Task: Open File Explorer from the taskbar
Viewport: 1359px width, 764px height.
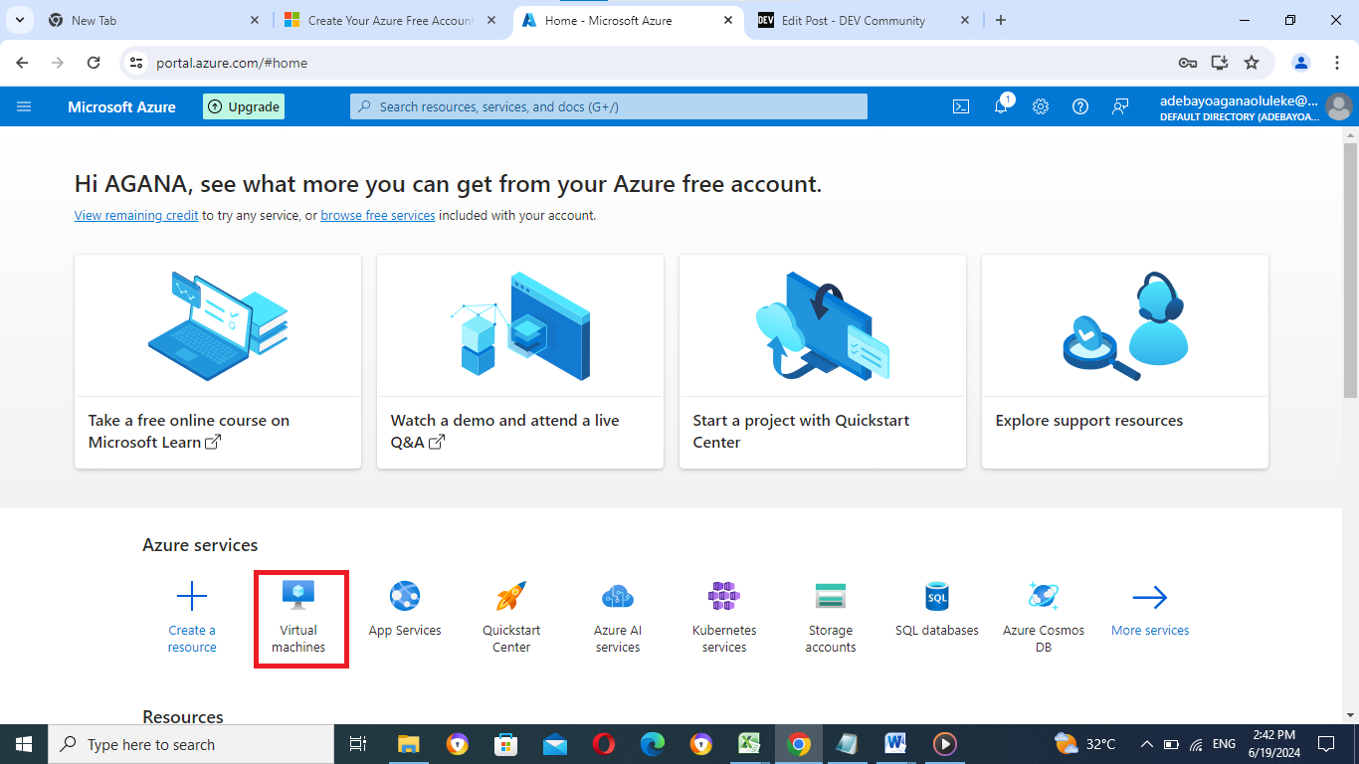Action: coord(409,744)
